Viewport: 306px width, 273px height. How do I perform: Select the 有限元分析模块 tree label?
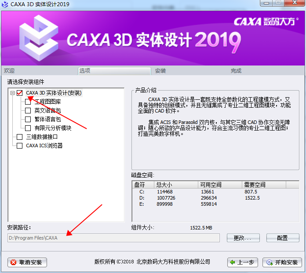(x=53, y=128)
